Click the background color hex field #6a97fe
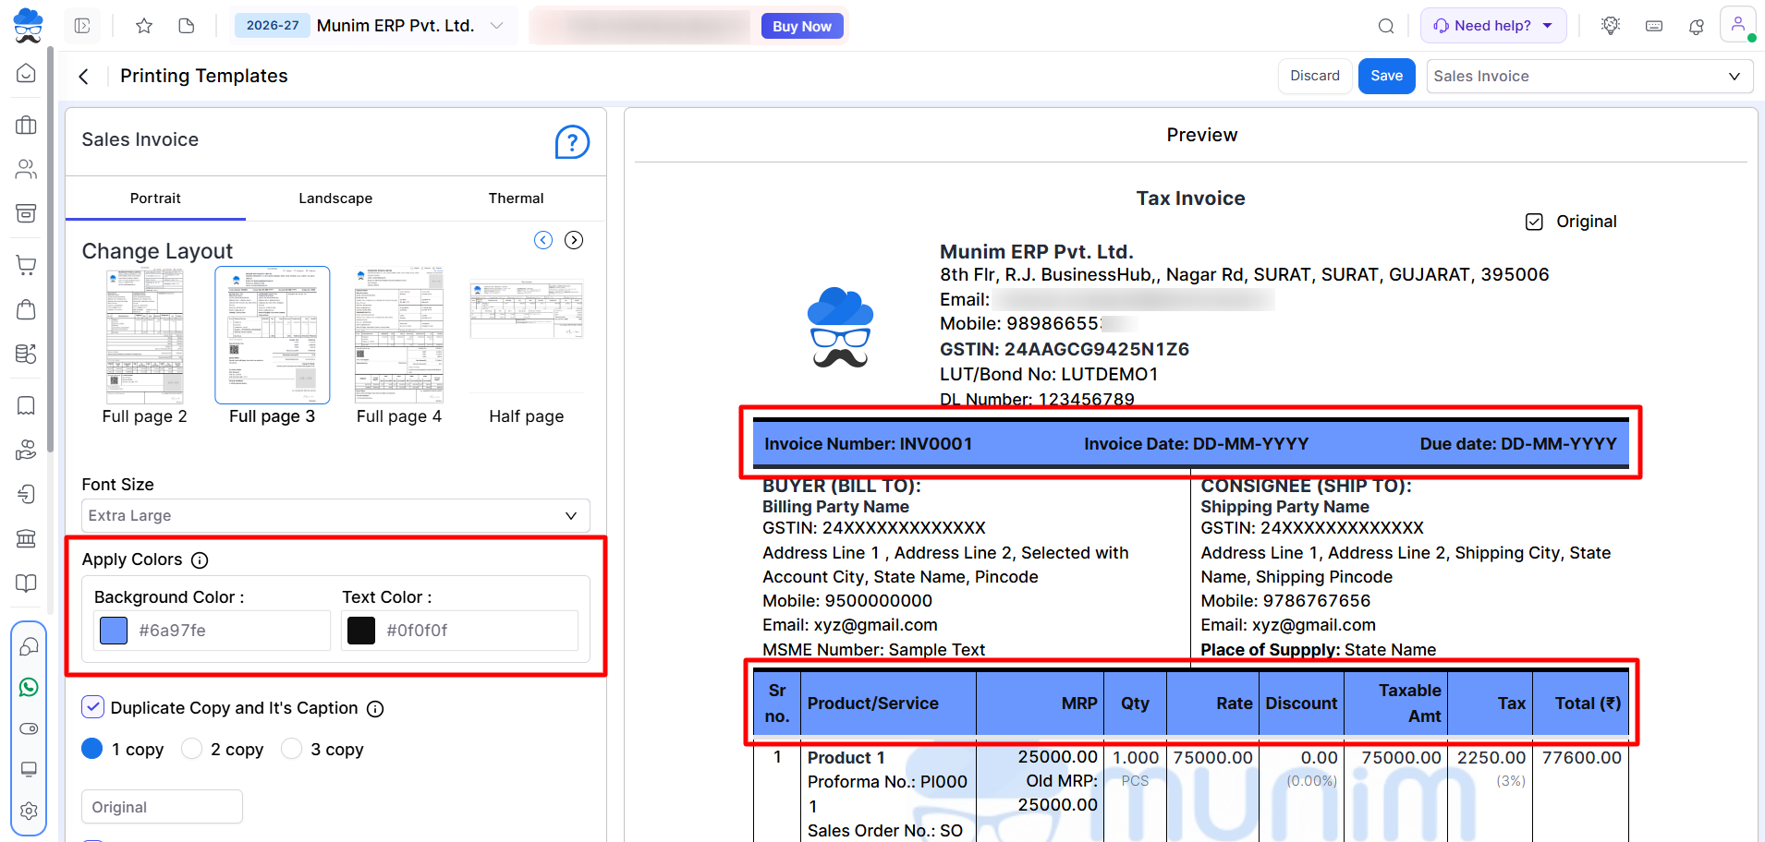The width and height of the screenshot is (1765, 842). [x=213, y=631]
